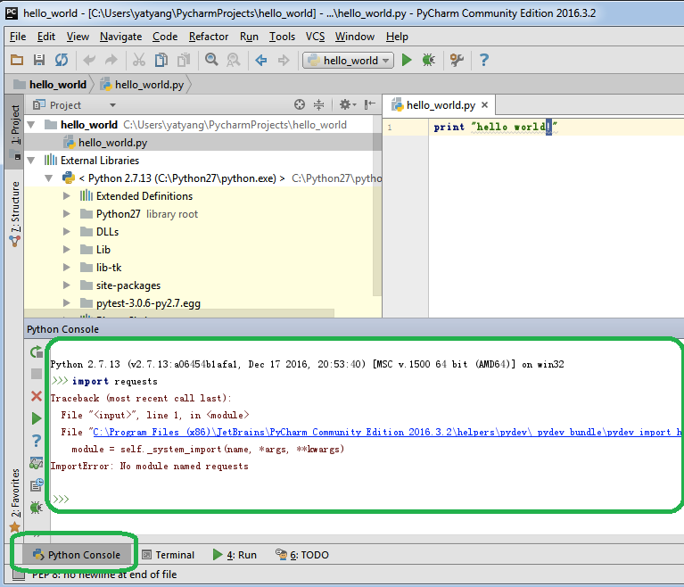The width and height of the screenshot is (684, 587).
Task: Collapse the Python 2.7.13 interpreter node
Action: (x=48, y=178)
